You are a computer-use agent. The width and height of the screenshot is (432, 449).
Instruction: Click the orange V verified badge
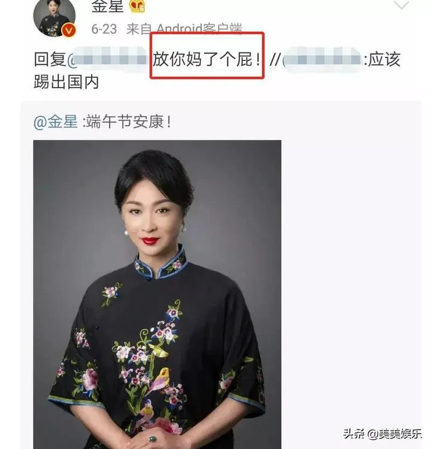click(69, 30)
